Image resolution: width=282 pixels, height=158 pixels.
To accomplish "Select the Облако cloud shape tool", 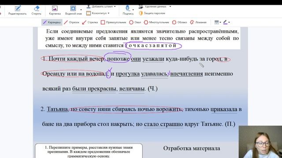I will click(x=179, y=22).
